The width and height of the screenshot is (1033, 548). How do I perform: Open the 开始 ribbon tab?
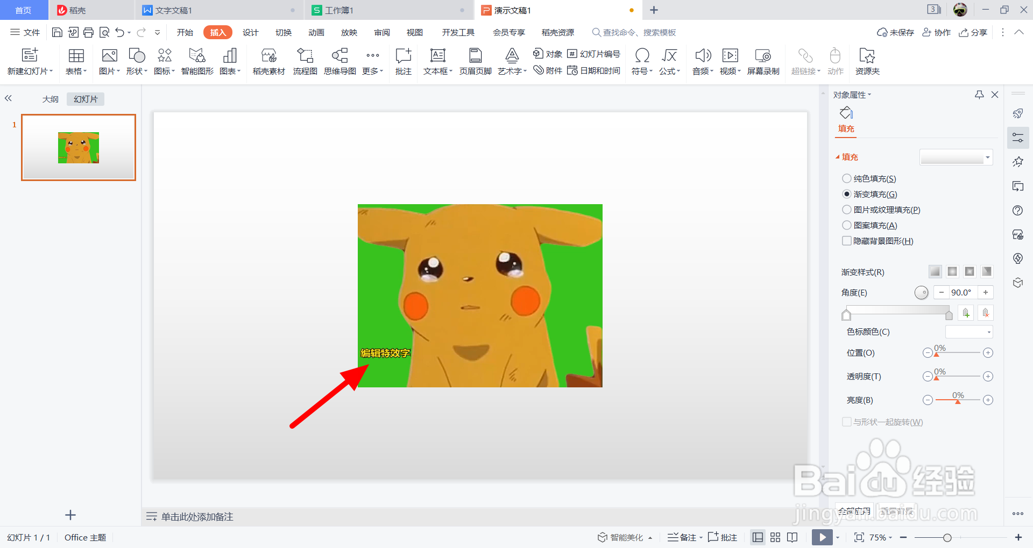pos(185,32)
